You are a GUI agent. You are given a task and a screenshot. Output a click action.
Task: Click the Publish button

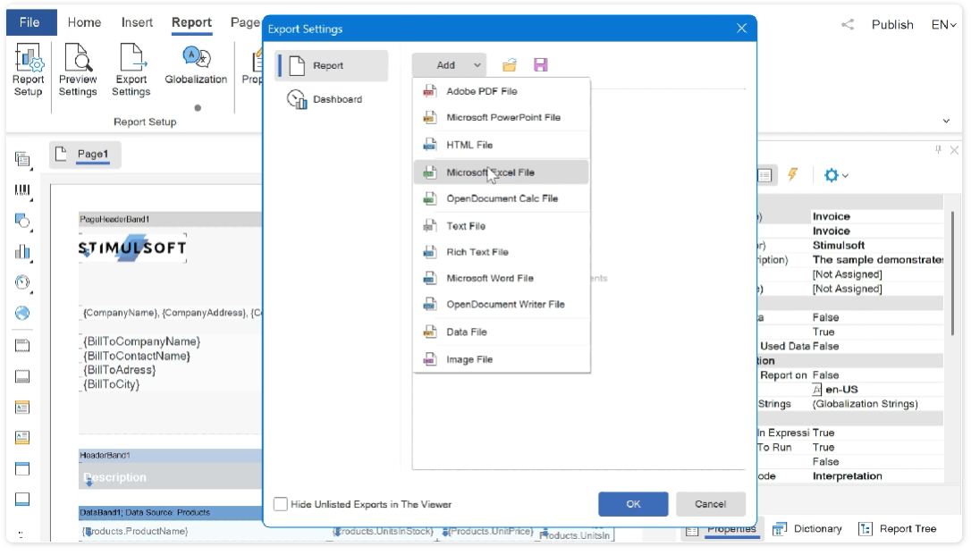tap(892, 25)
